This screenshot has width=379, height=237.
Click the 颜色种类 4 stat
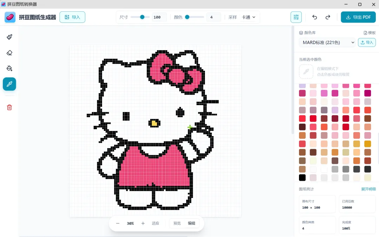[317, 225]
